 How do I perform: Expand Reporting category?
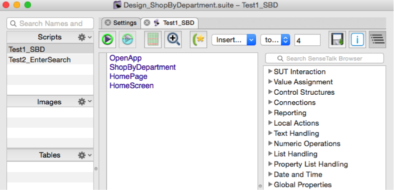pyautogui.click(x=270, y=113)
